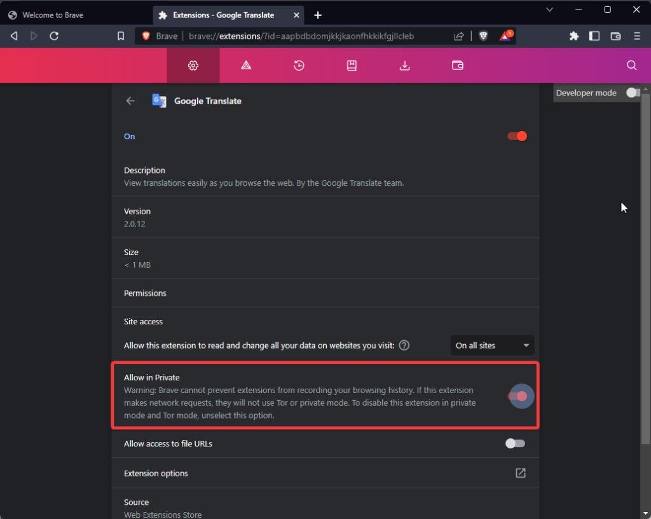Open a new tab with plus button

point(318,15)
